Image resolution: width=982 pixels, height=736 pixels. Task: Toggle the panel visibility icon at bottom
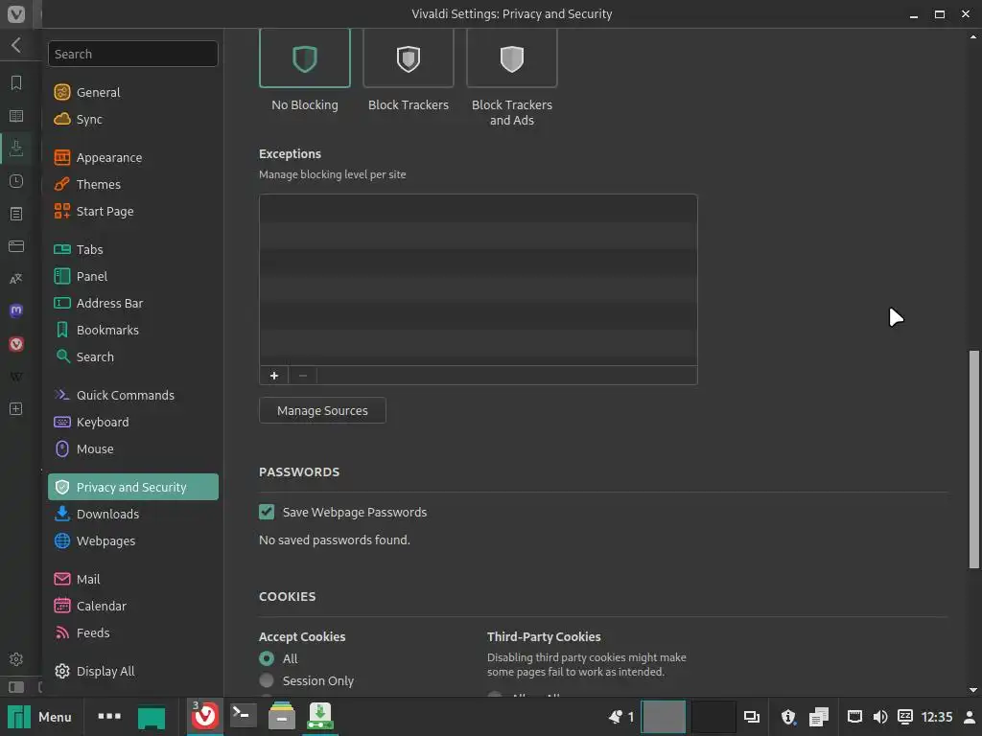click(x=16, y=687)
